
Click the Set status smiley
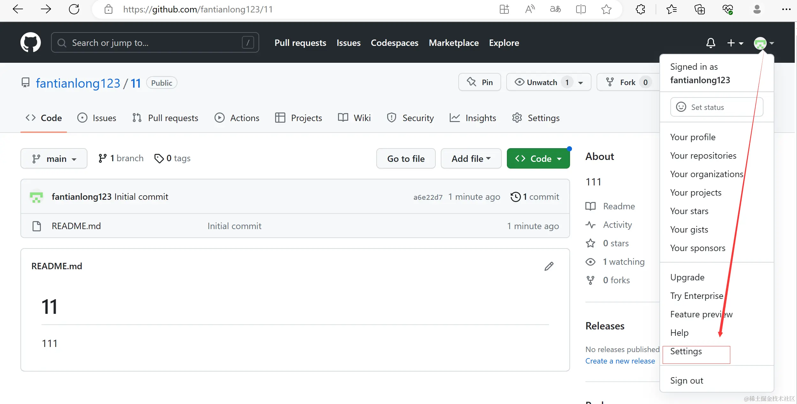[681, 107]
